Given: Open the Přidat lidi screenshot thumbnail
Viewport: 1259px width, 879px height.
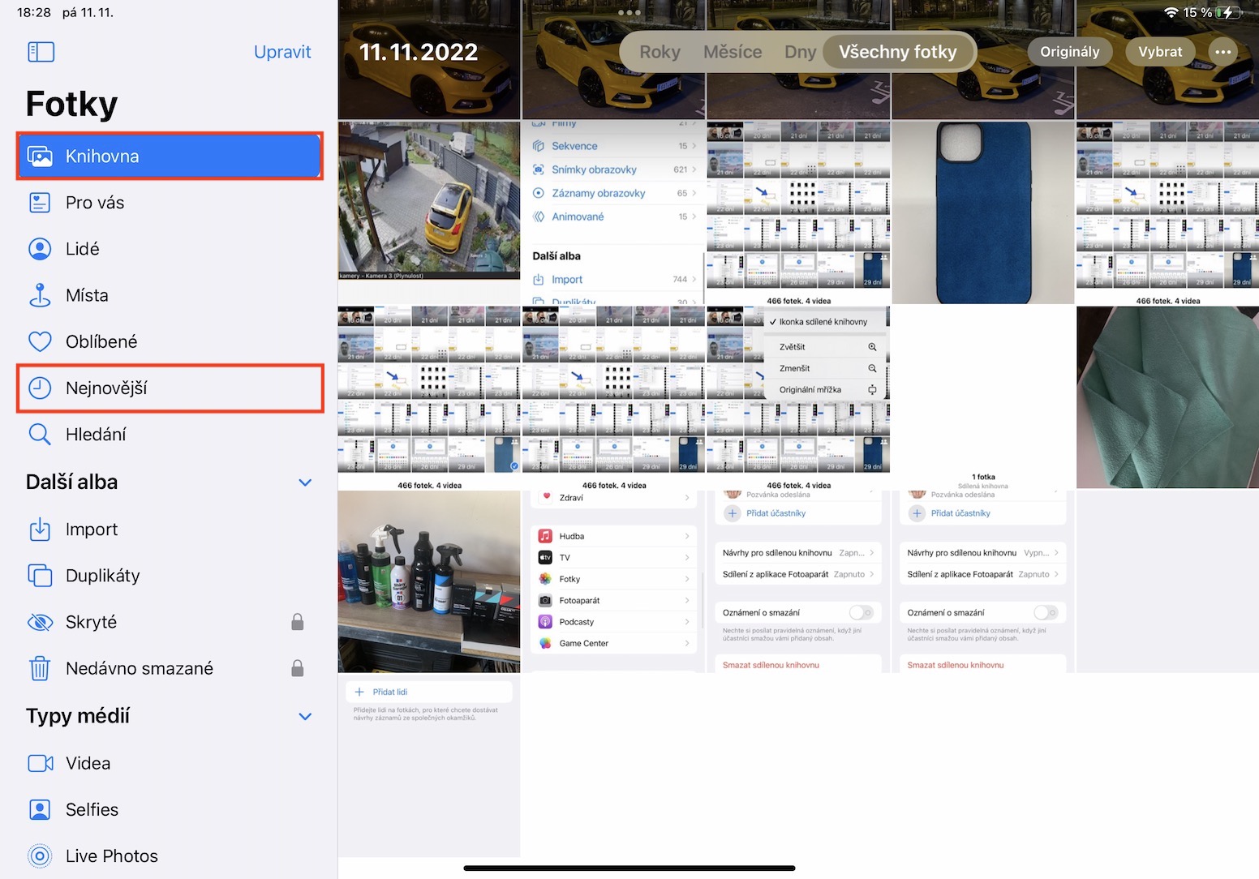Looking at the screenshot, I should pos(429,765).
